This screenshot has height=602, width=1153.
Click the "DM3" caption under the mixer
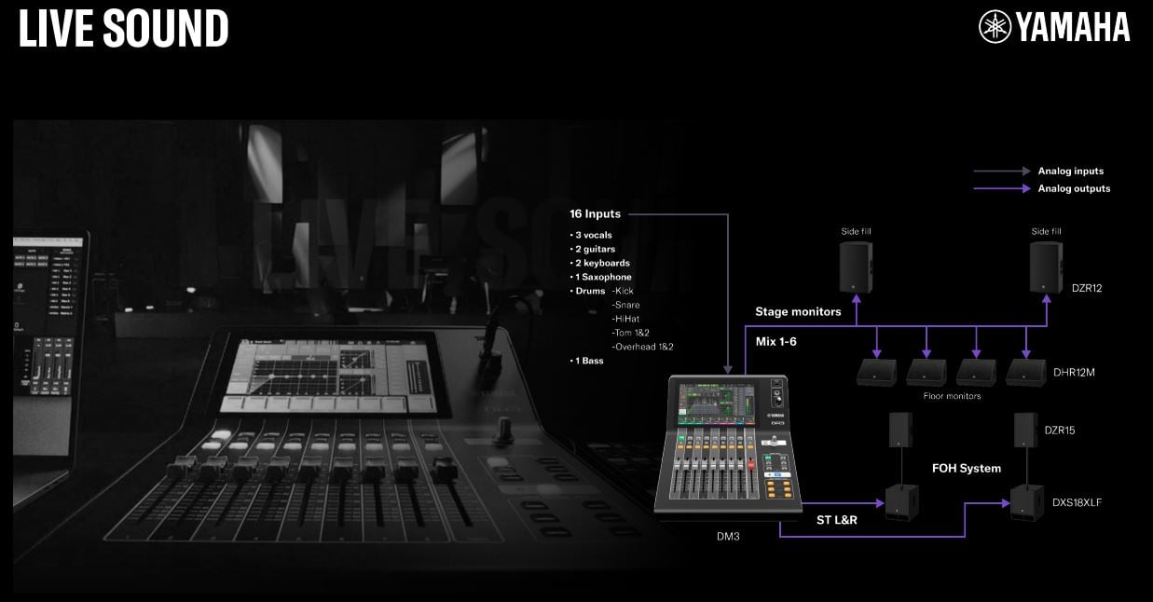(x=728, y=536)
